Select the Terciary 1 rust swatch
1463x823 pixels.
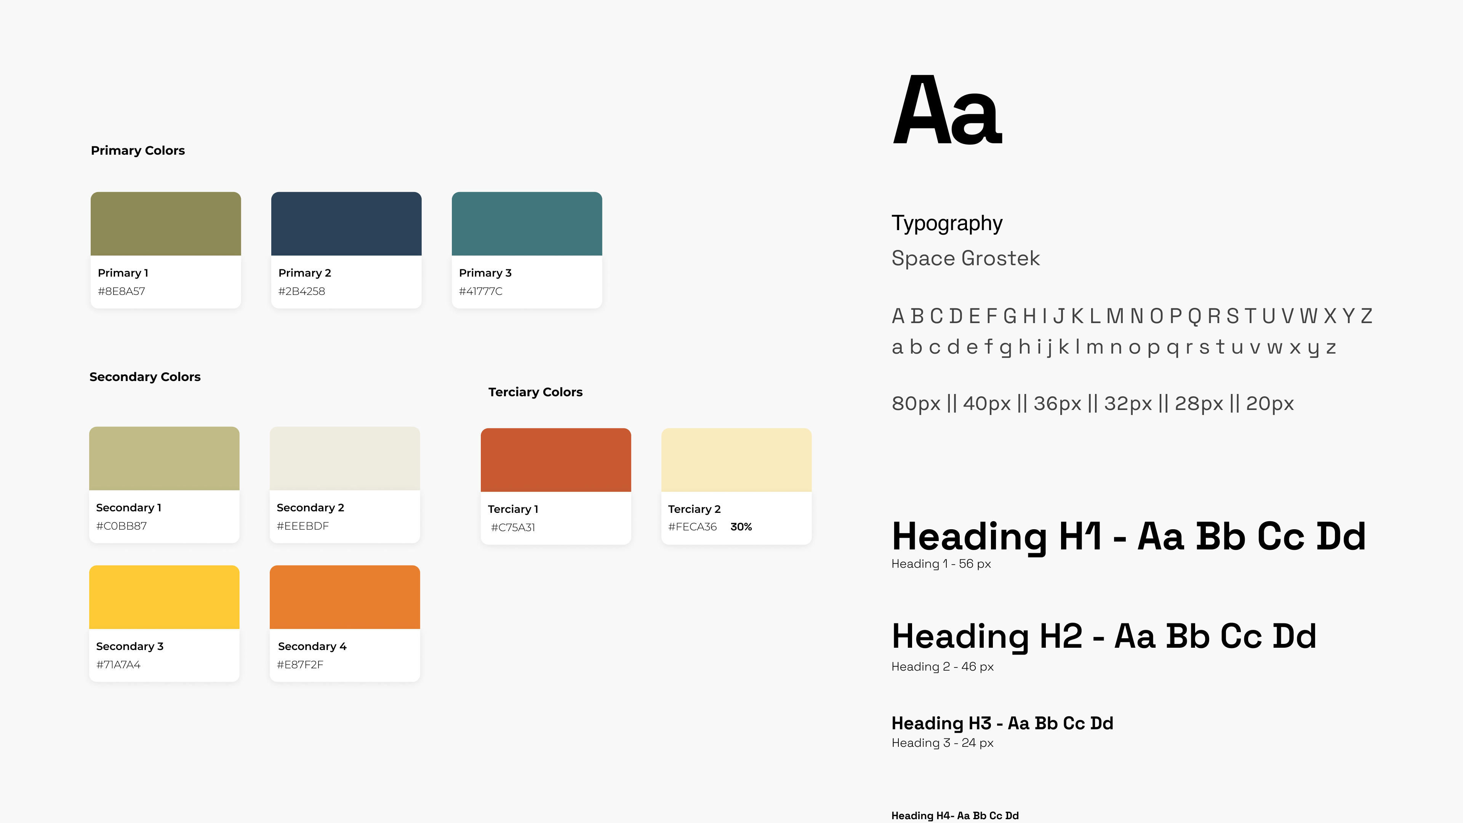click(x=555, y=460)
